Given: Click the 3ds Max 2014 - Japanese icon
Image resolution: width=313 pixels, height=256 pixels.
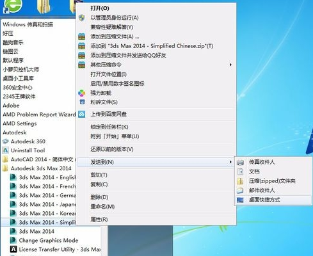Looking at the screenshot, I should 13,204.
